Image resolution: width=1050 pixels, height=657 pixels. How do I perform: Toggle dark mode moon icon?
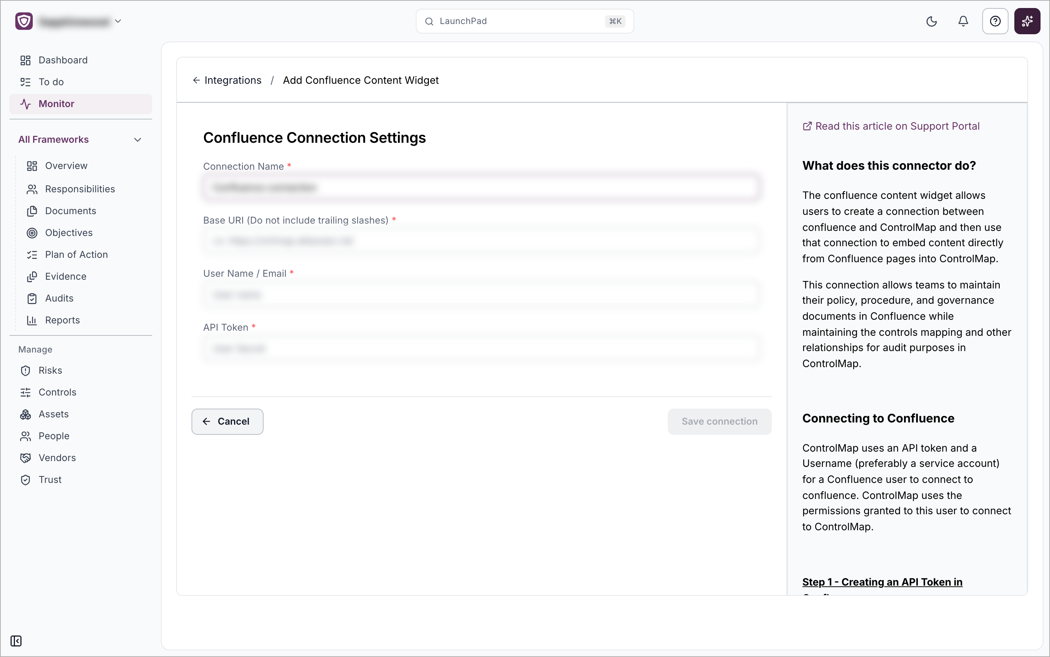[931, 21]
